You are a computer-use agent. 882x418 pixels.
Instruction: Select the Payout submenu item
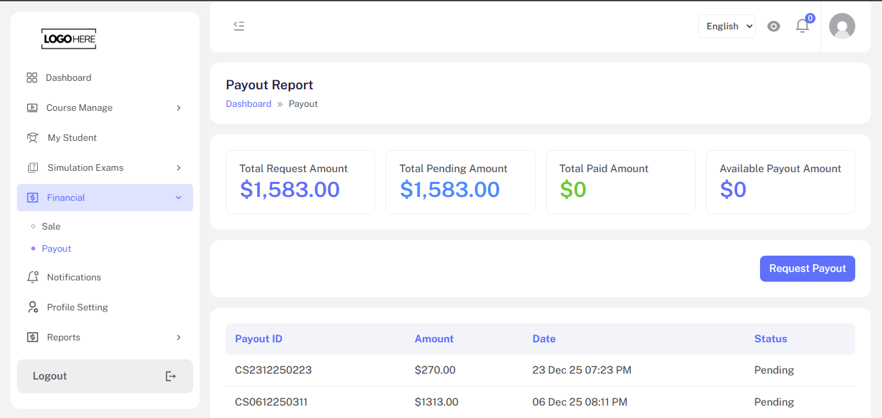56,248
